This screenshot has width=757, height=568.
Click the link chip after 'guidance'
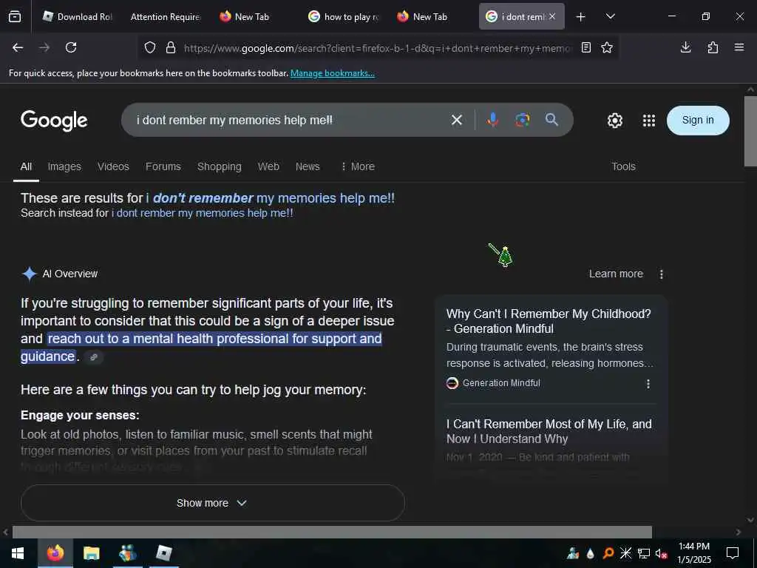coord(94,357)
